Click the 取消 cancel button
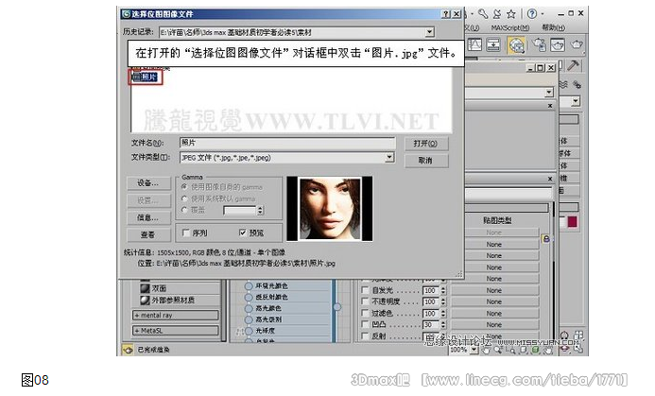Viewport: 655px width, 396px height. (x=426, y=161)
